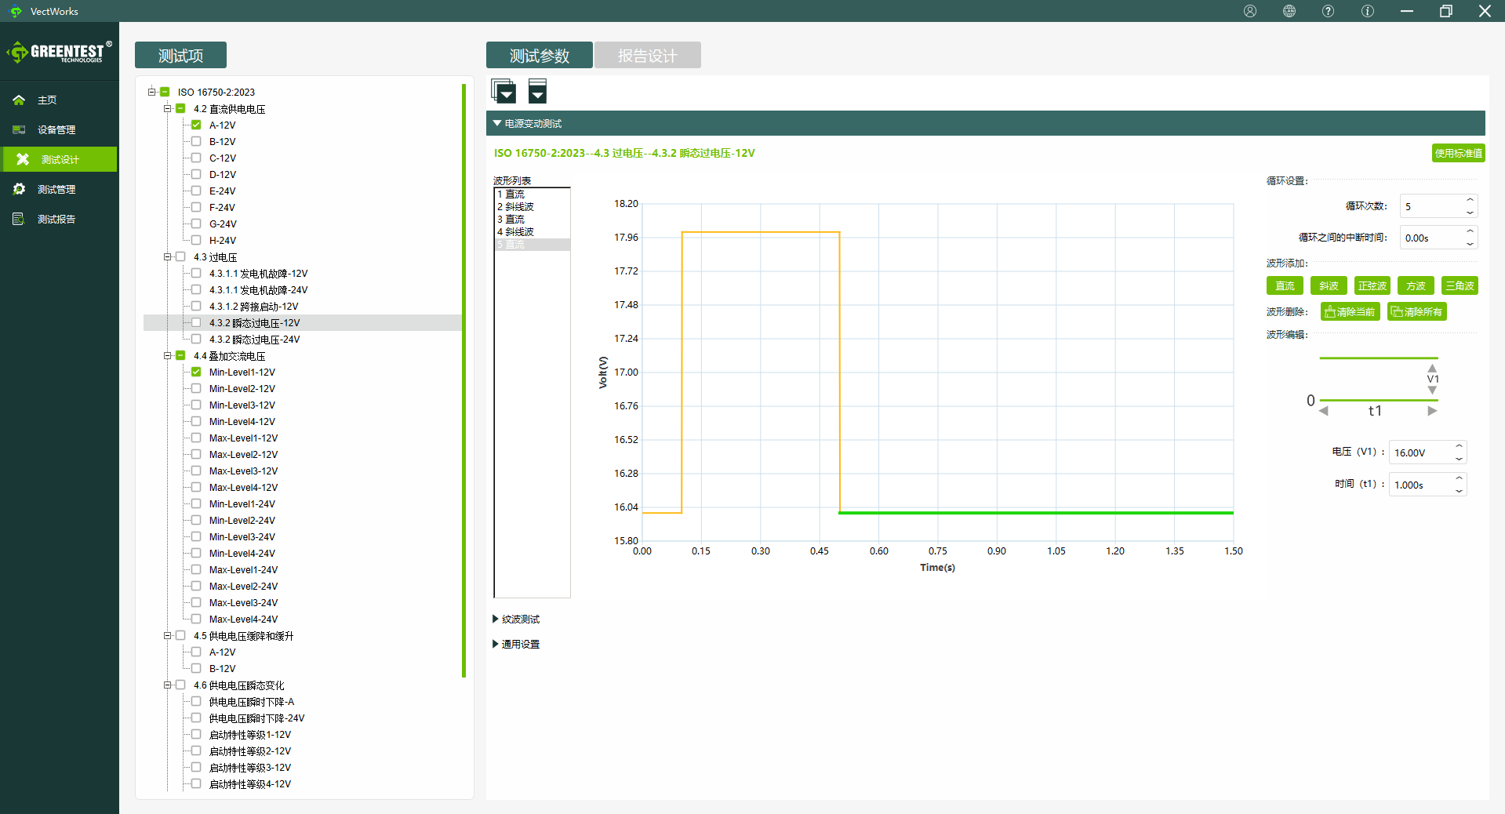
Task: Tick the Max-Level1-12V checkbox
Action: pyautogui.click(x=196, y=438)
